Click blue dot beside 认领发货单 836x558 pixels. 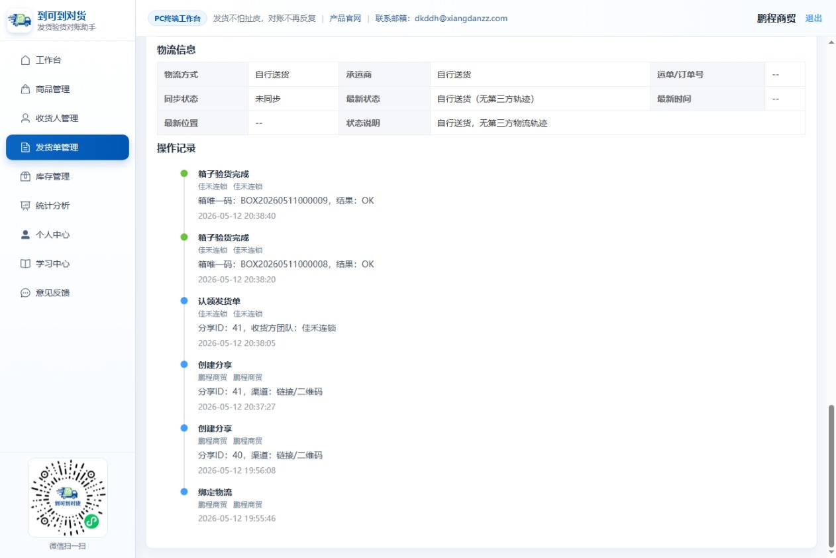(x=184, y=301)
